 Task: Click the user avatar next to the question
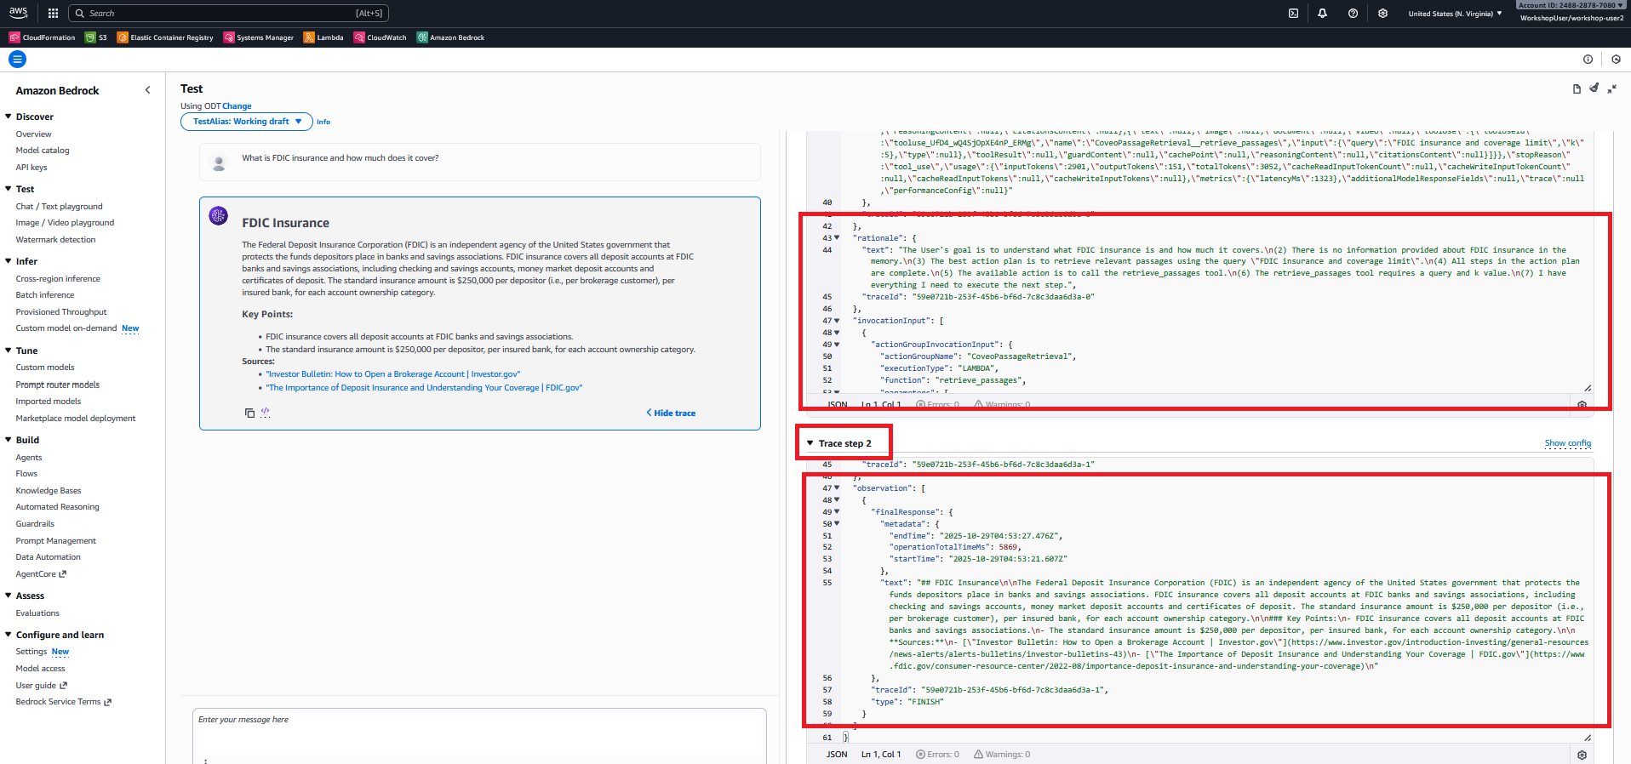[219, 162]
